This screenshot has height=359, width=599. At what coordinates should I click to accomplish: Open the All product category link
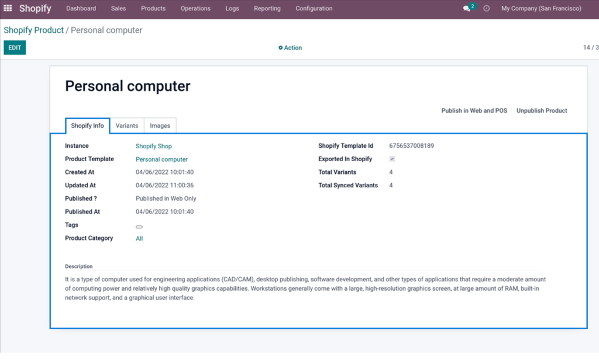click(139, 239)
